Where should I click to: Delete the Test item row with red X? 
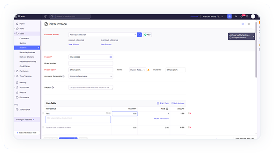pos(190,113)
